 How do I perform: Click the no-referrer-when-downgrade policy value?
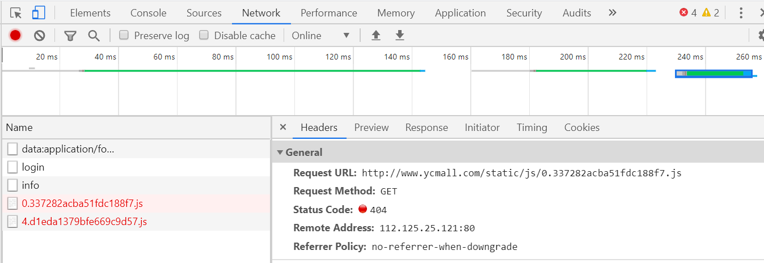(445, 247)
